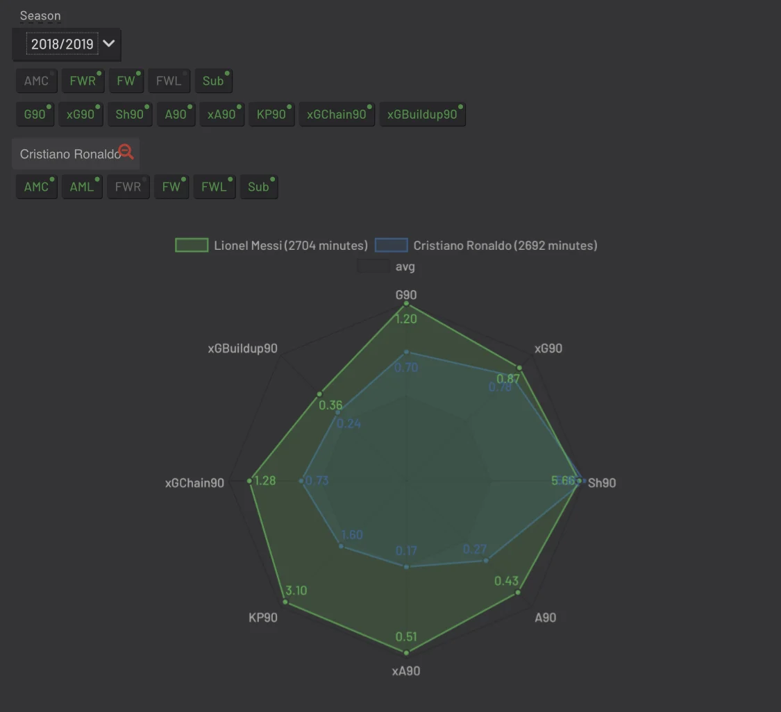Click legend text Lionel Messi (2704 minutes)

tap(291, 246)
